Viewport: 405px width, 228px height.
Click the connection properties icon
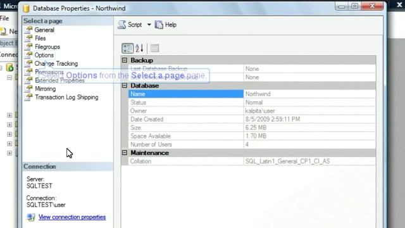(31, 217)
